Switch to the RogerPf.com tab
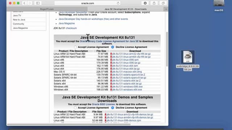The image size is (232, 130). [x=47, y=9]
